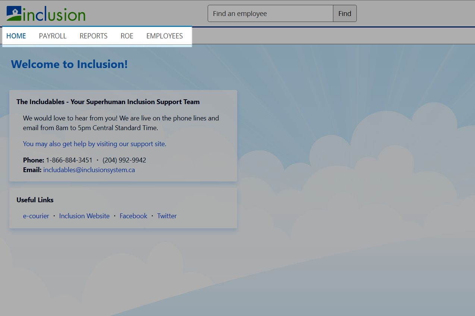The height and width of the screenshot is (316, 475).
Task: Open the e-courier link
Action: 36,216
